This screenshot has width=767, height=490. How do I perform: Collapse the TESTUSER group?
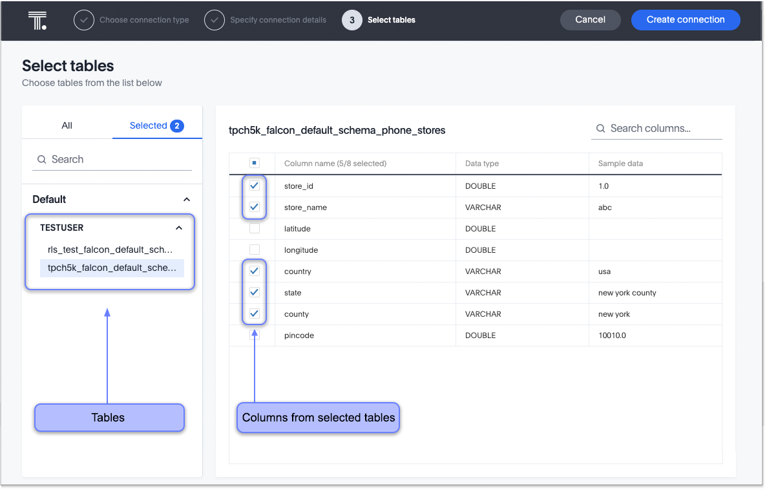pos(179,228)
